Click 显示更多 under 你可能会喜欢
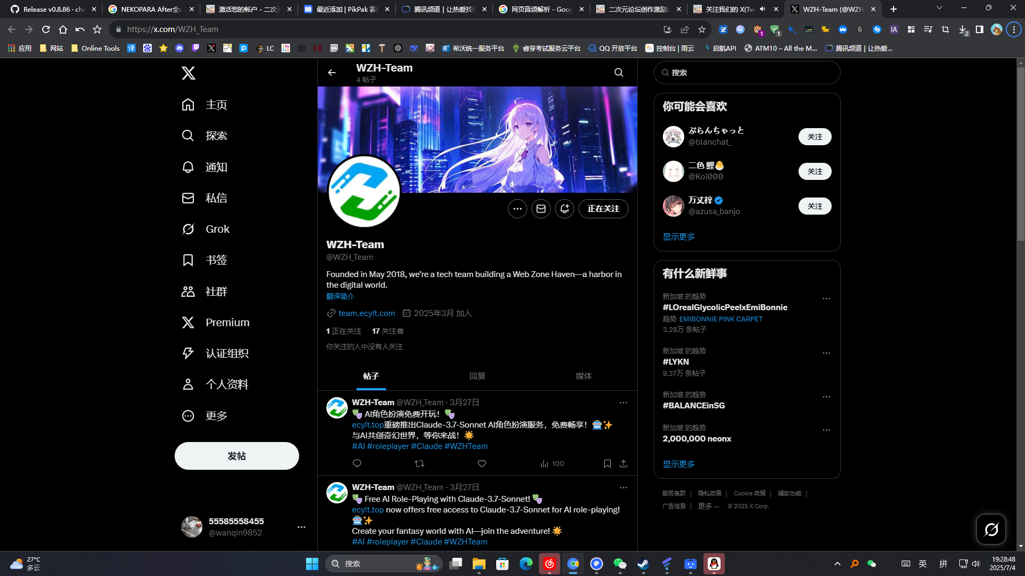1025x576 pixels. coord(679,236)
